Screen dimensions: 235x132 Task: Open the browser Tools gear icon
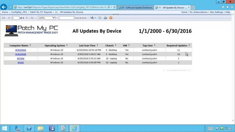(x=232, y=7)
